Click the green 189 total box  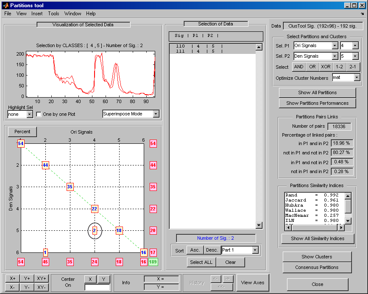[x=153, y=262]
